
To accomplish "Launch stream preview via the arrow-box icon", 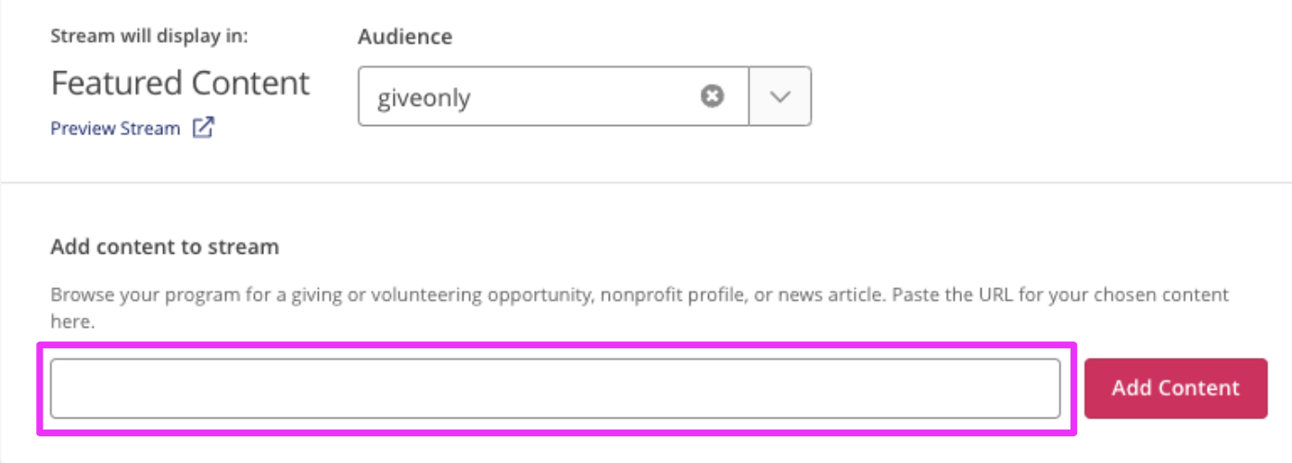I will tap(203, 128).
